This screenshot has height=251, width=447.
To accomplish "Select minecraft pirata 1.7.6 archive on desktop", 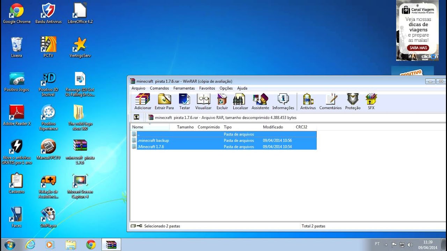I will pos(80,152).
